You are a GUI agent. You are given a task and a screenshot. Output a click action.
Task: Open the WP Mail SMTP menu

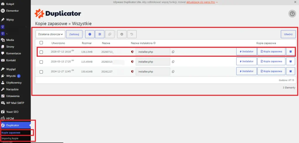pos(15,103)
